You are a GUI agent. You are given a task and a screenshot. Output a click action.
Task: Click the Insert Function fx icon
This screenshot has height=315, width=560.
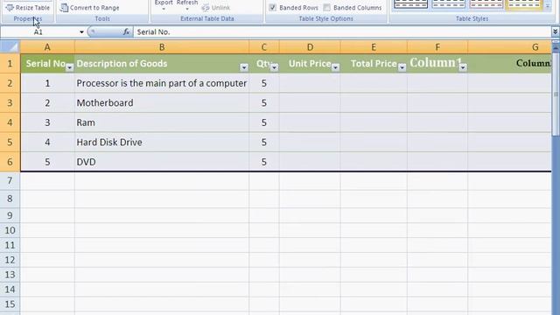click(126, 32)
